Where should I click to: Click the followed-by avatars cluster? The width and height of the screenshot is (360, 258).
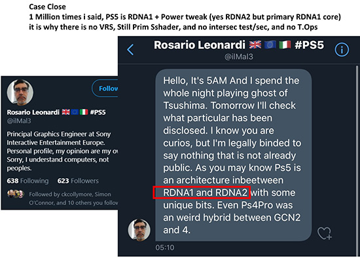(16, 194)
